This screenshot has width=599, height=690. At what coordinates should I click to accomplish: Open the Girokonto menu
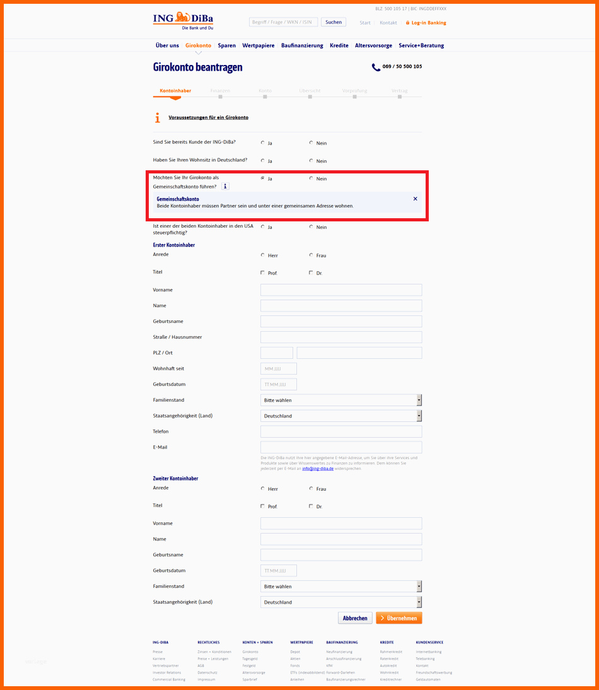pos(199,45)
